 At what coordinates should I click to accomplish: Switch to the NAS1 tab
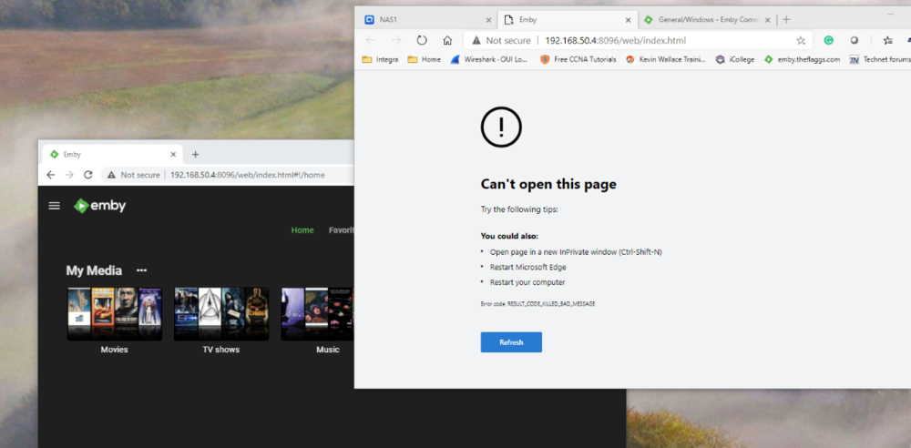(x=429, y=20)
